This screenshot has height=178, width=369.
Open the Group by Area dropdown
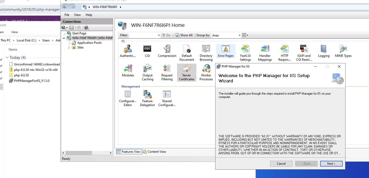(239, 35)
